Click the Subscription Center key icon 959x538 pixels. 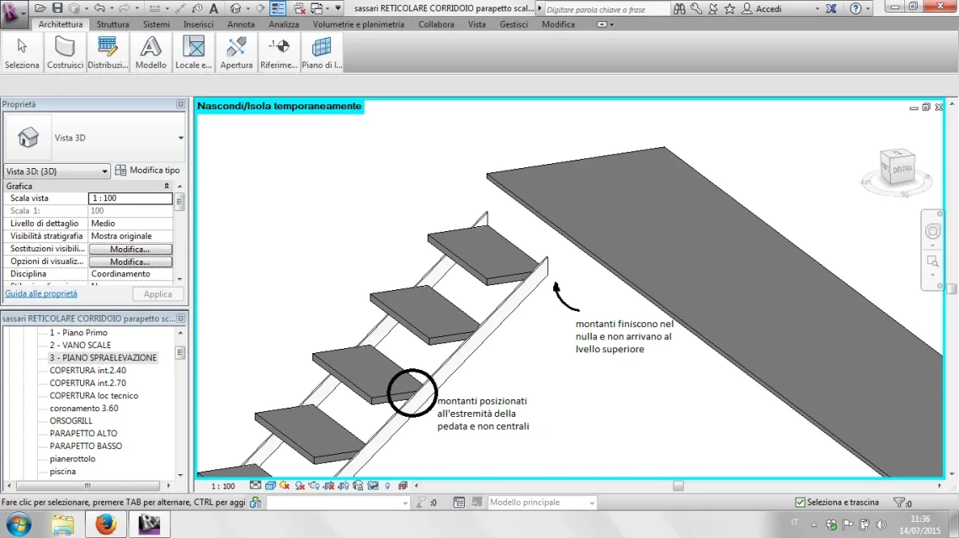click(696, 8)
